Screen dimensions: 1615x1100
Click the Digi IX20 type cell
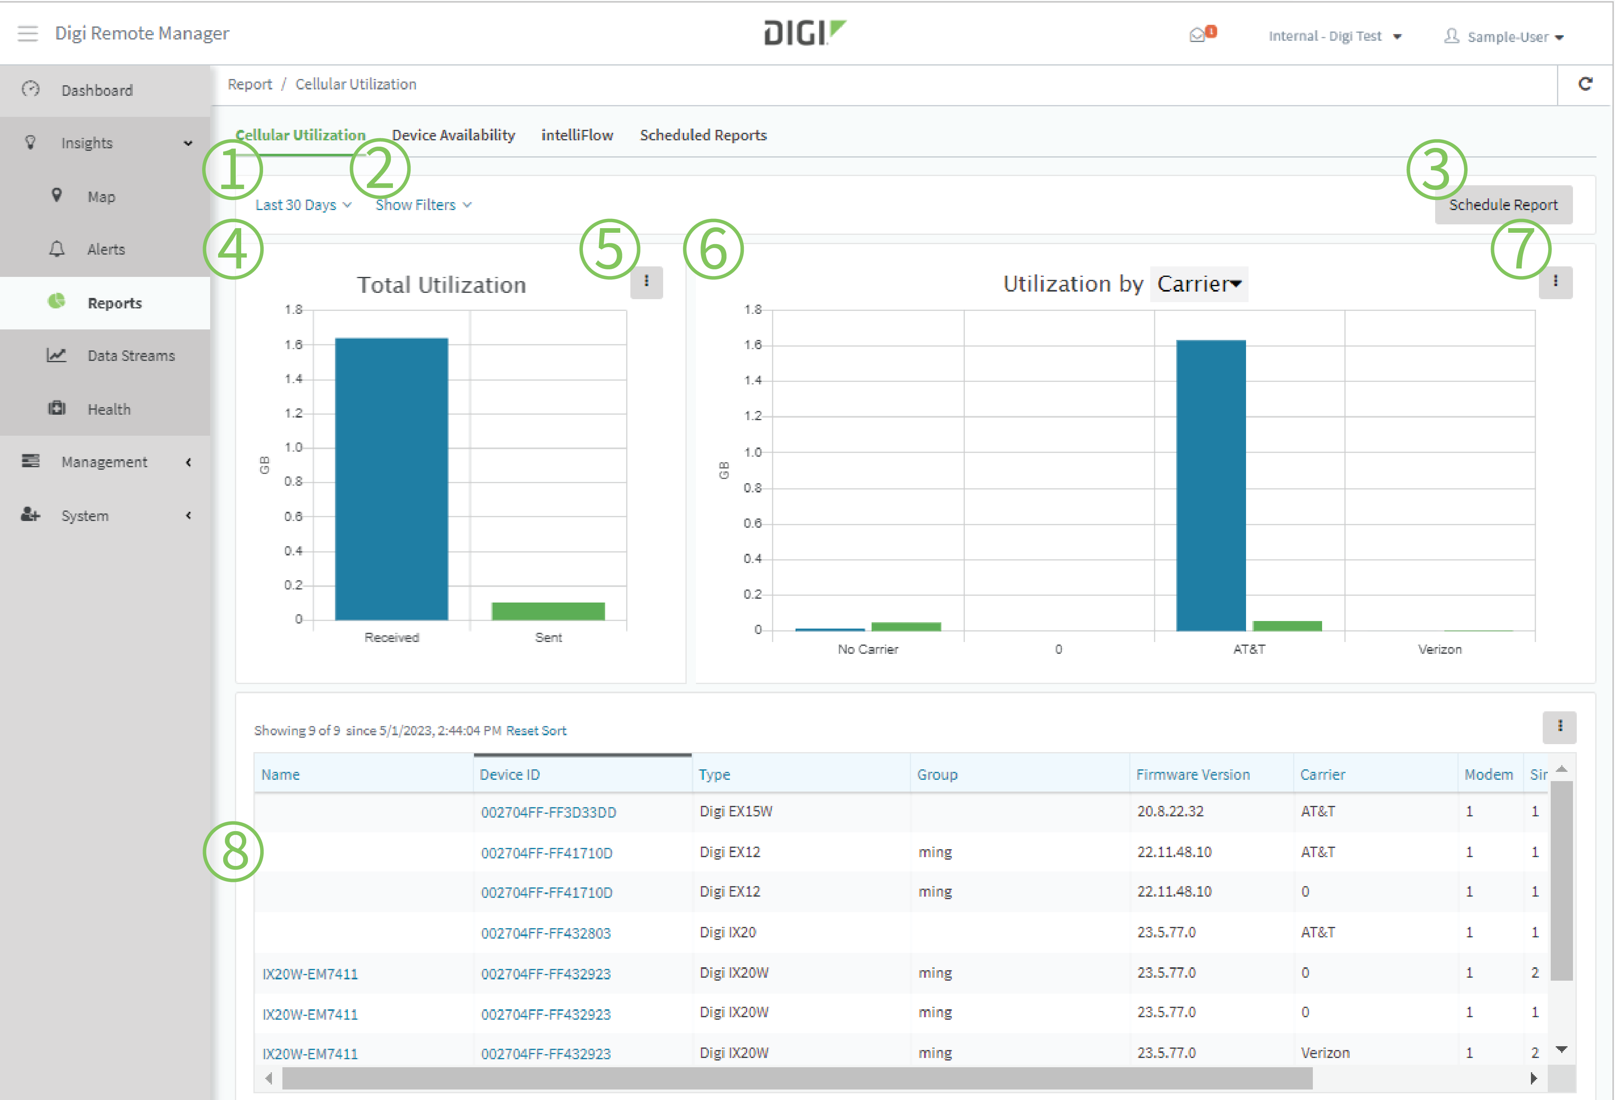tap(727, 932)
